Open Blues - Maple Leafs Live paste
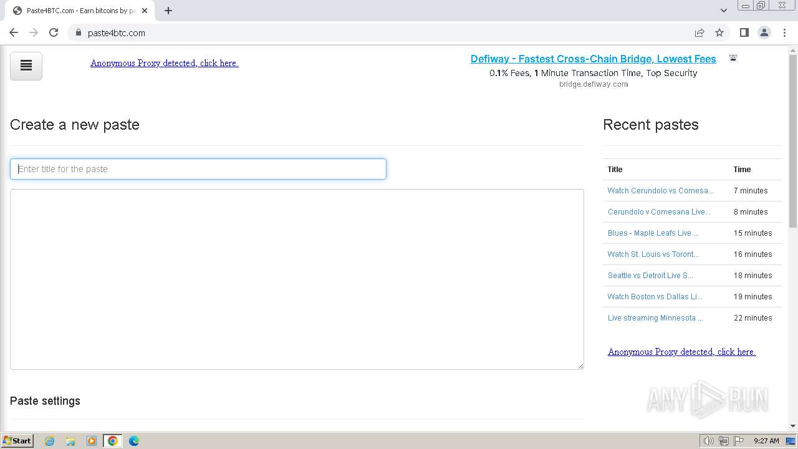Viewport: 798px width, 449px height. pyautogui.click(x=653, y=233)
